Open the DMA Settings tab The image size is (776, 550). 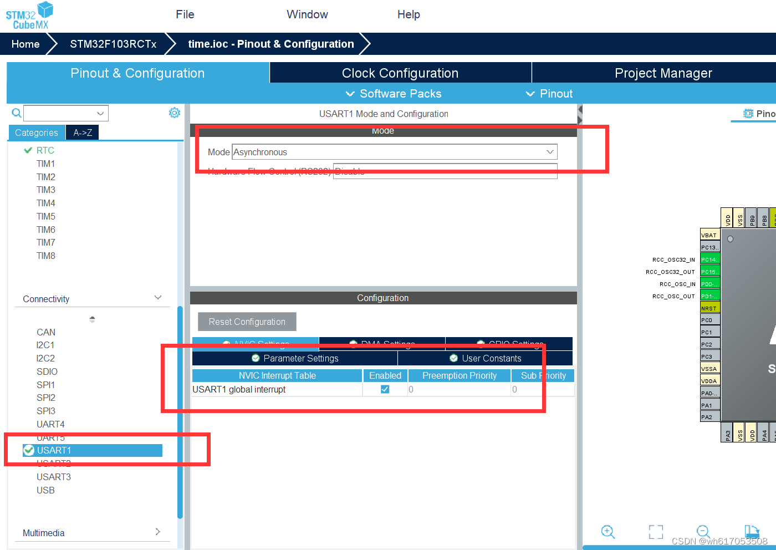coord(382,344)
